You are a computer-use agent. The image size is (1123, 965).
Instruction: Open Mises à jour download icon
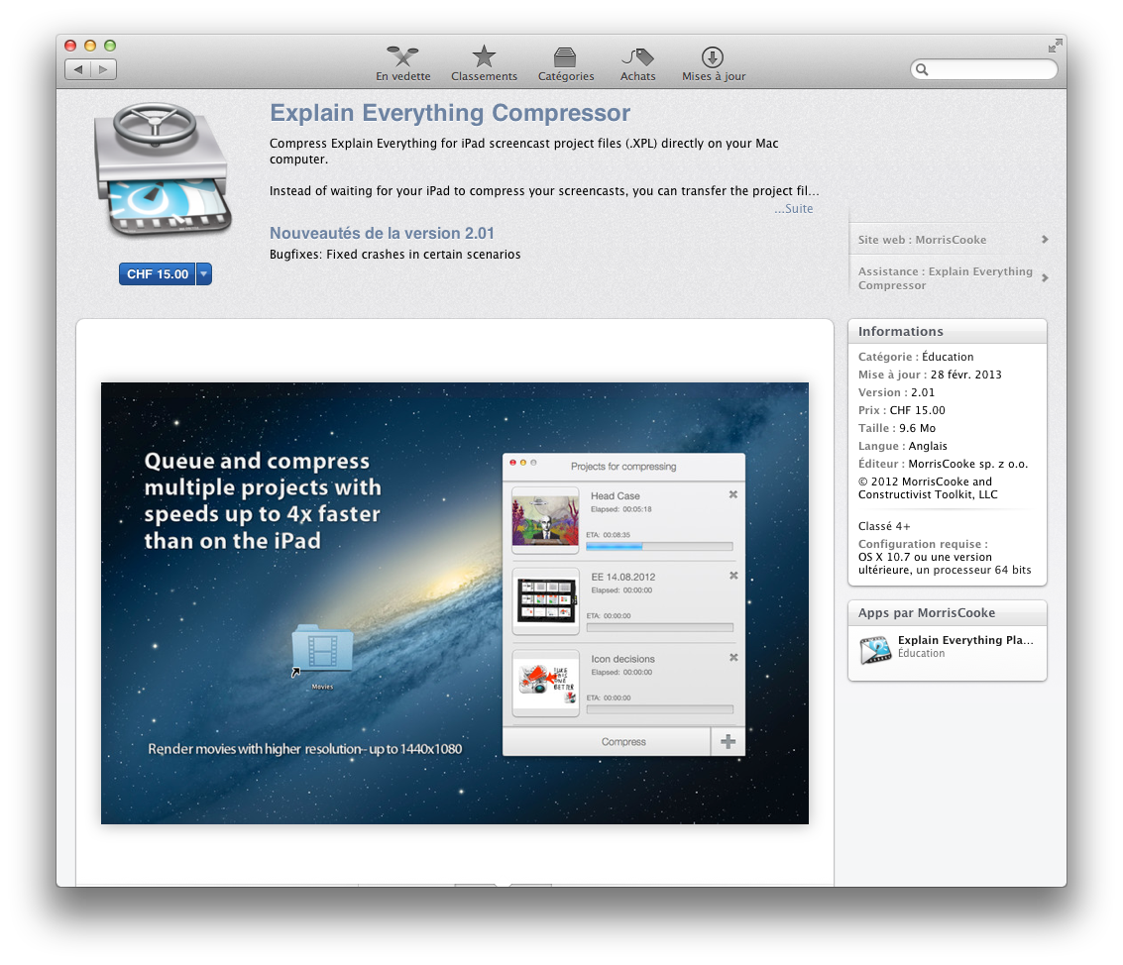(713, 57)
